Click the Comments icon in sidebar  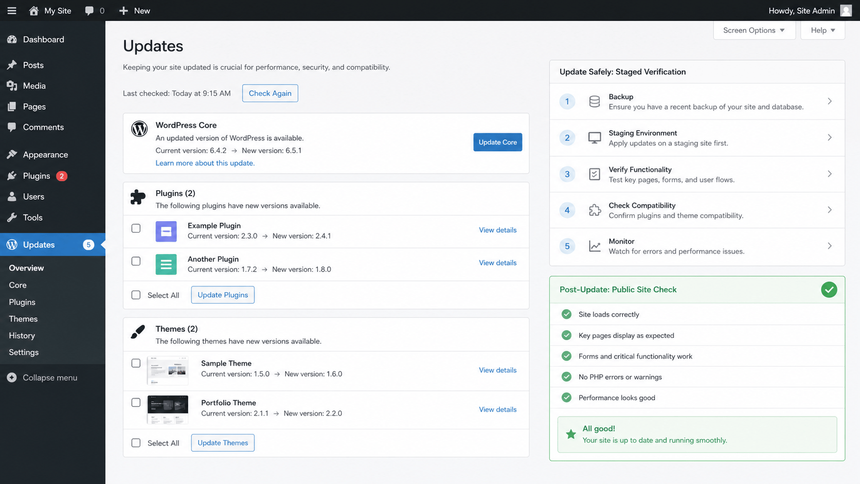(x=12, y=127)
